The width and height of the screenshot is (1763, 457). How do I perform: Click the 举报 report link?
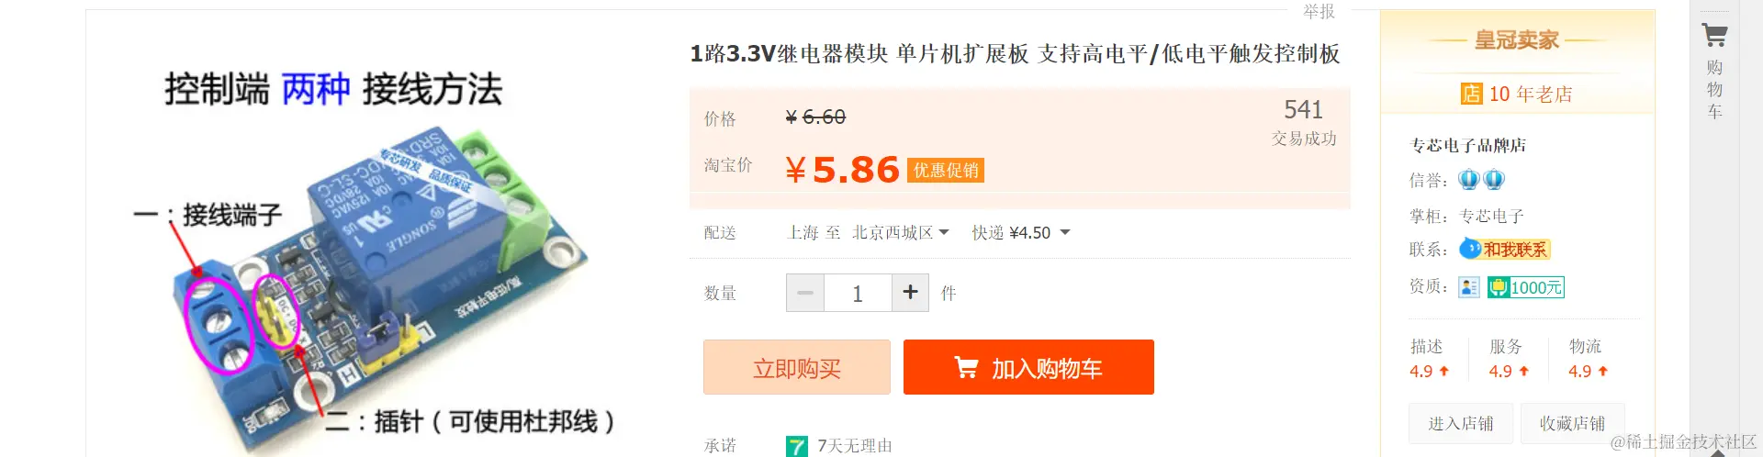tap(1319, 11)
